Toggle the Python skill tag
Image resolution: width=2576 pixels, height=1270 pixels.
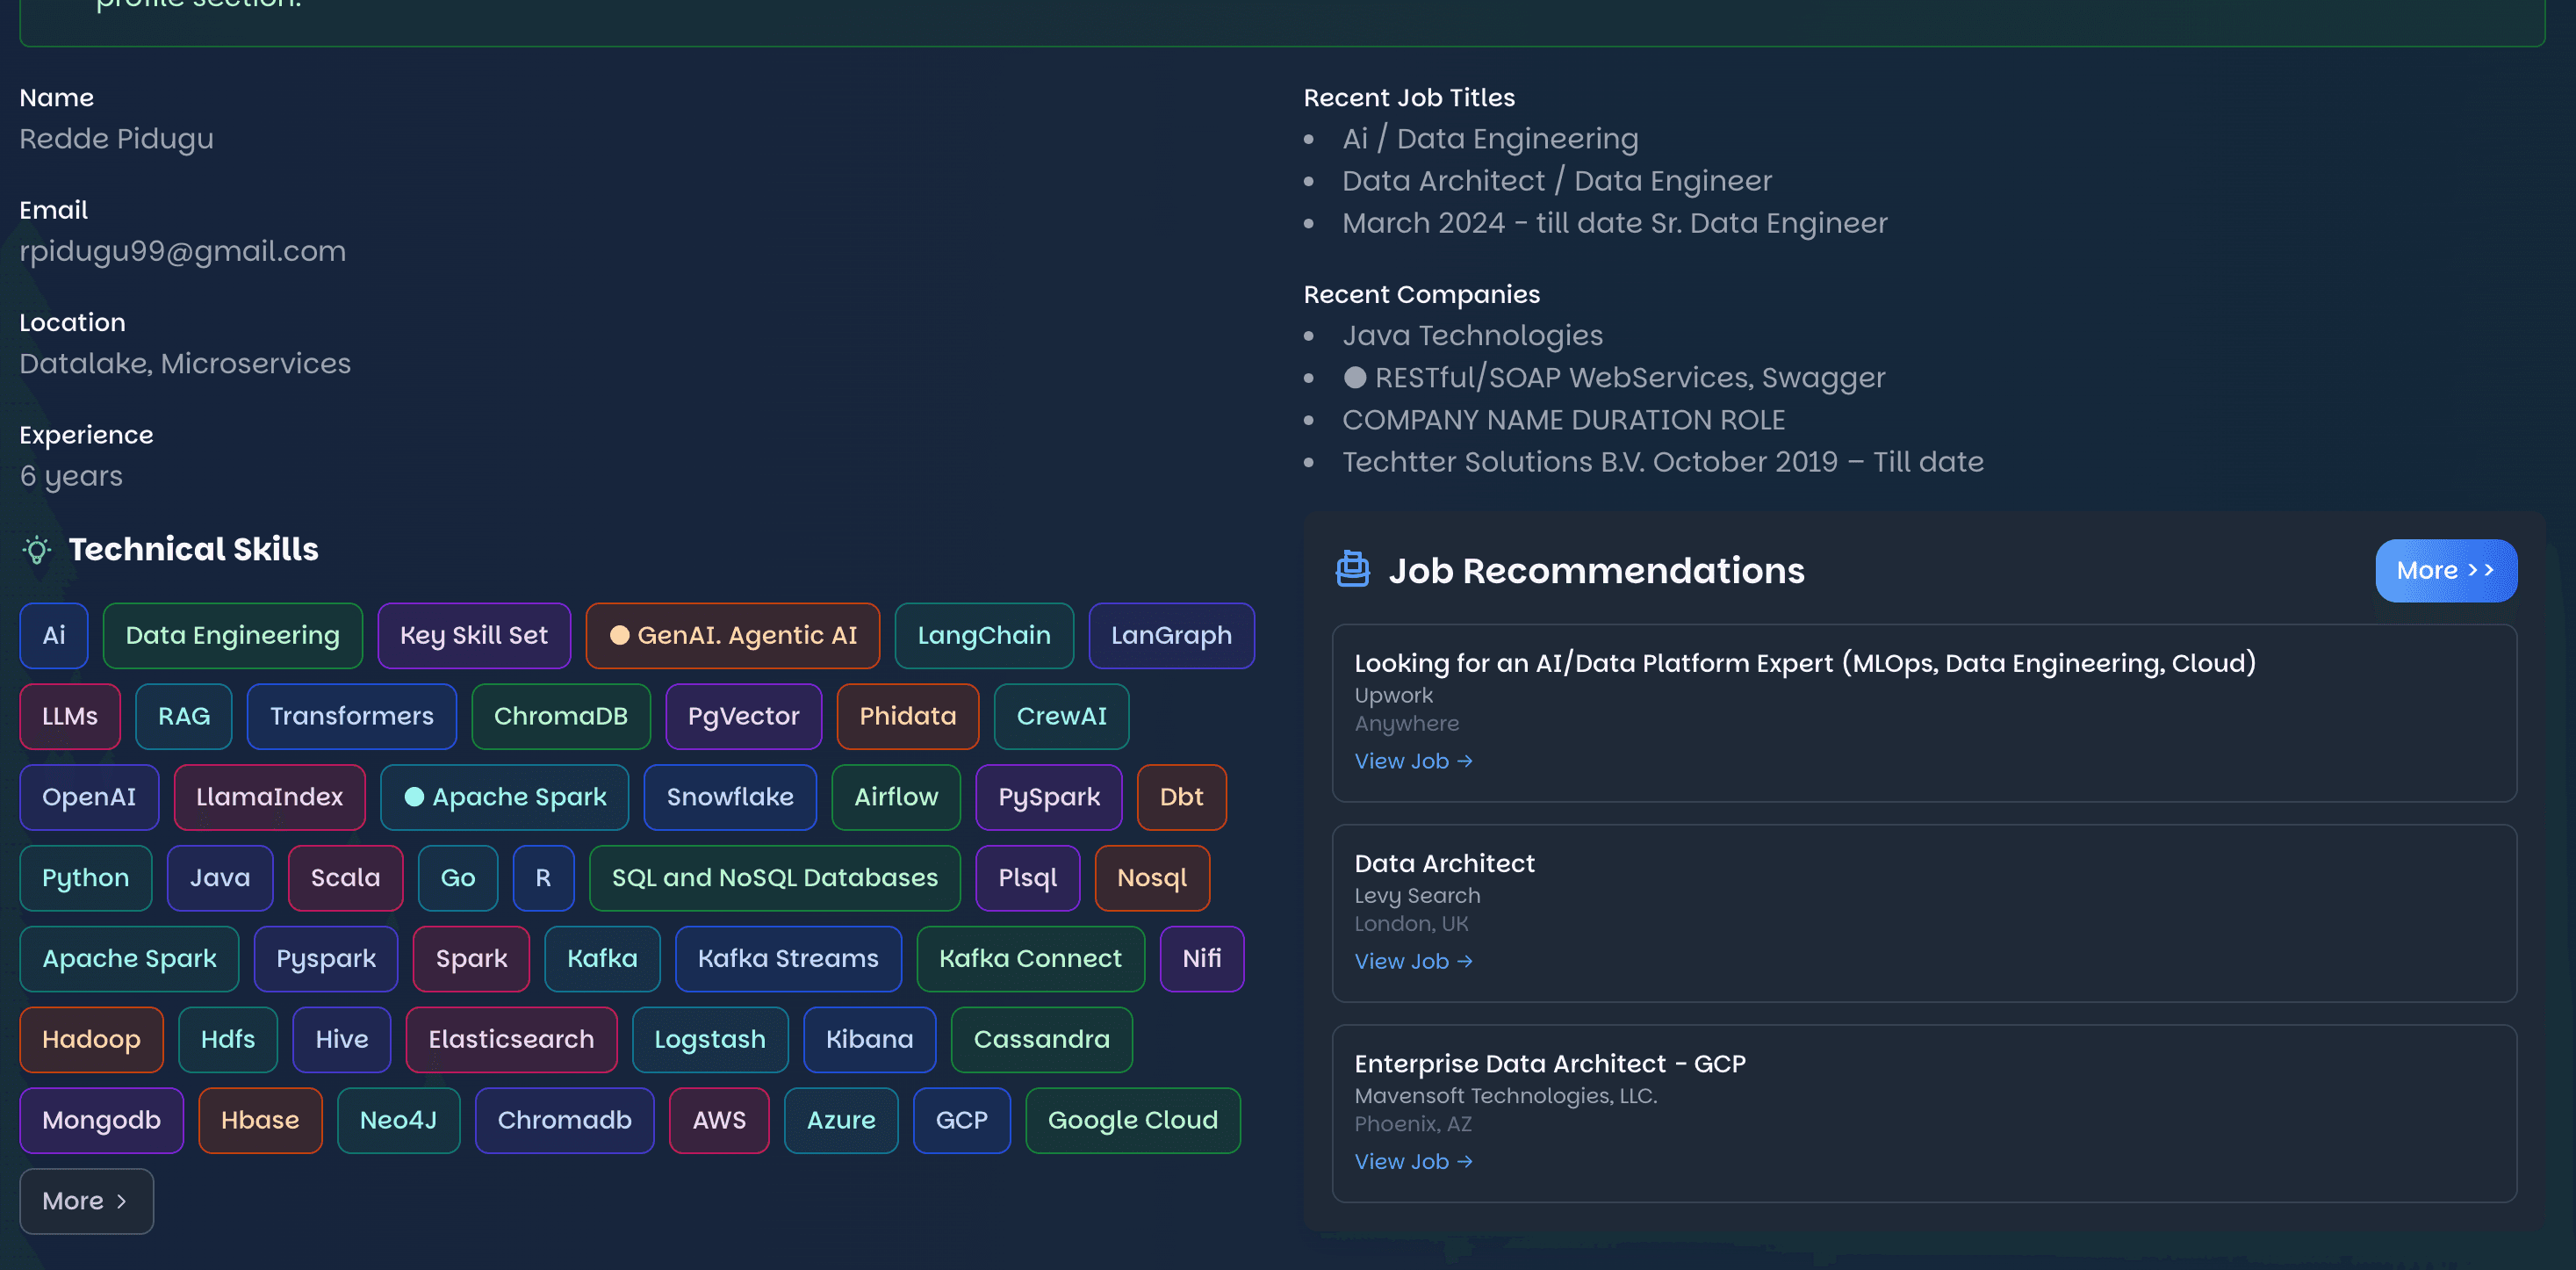pyautogui.click(x=85, y=878)
